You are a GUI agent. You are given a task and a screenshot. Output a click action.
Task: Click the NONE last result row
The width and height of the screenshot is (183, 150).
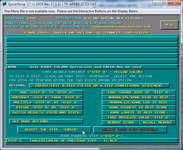(x=92, y=67)
